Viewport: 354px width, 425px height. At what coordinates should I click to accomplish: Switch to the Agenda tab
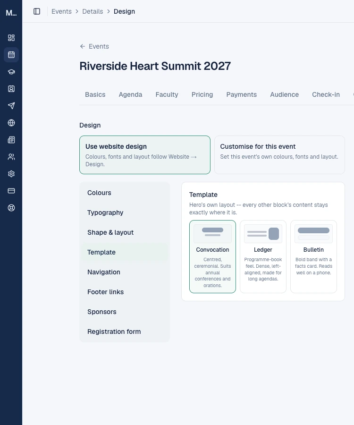[130, 94]
